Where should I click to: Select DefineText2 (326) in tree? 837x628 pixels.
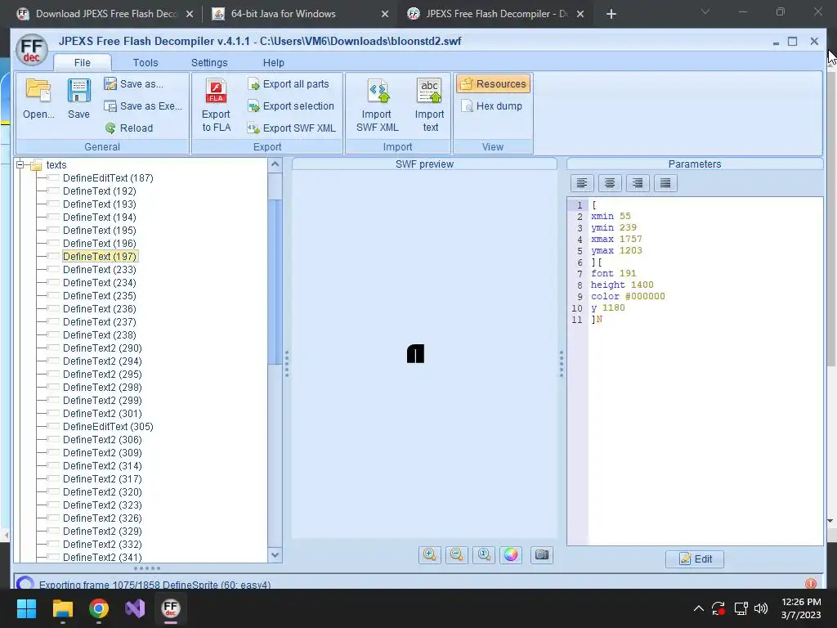[102, 518]
